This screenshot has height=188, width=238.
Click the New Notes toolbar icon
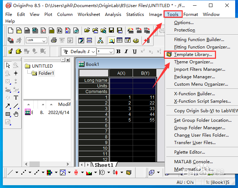pos(76,30)
